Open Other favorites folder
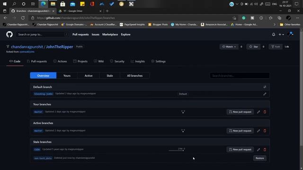This screenshot has height=170, width=303. click(x=290, y=25)
